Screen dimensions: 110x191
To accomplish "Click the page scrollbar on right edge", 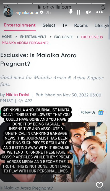I will tap(109, 28).
